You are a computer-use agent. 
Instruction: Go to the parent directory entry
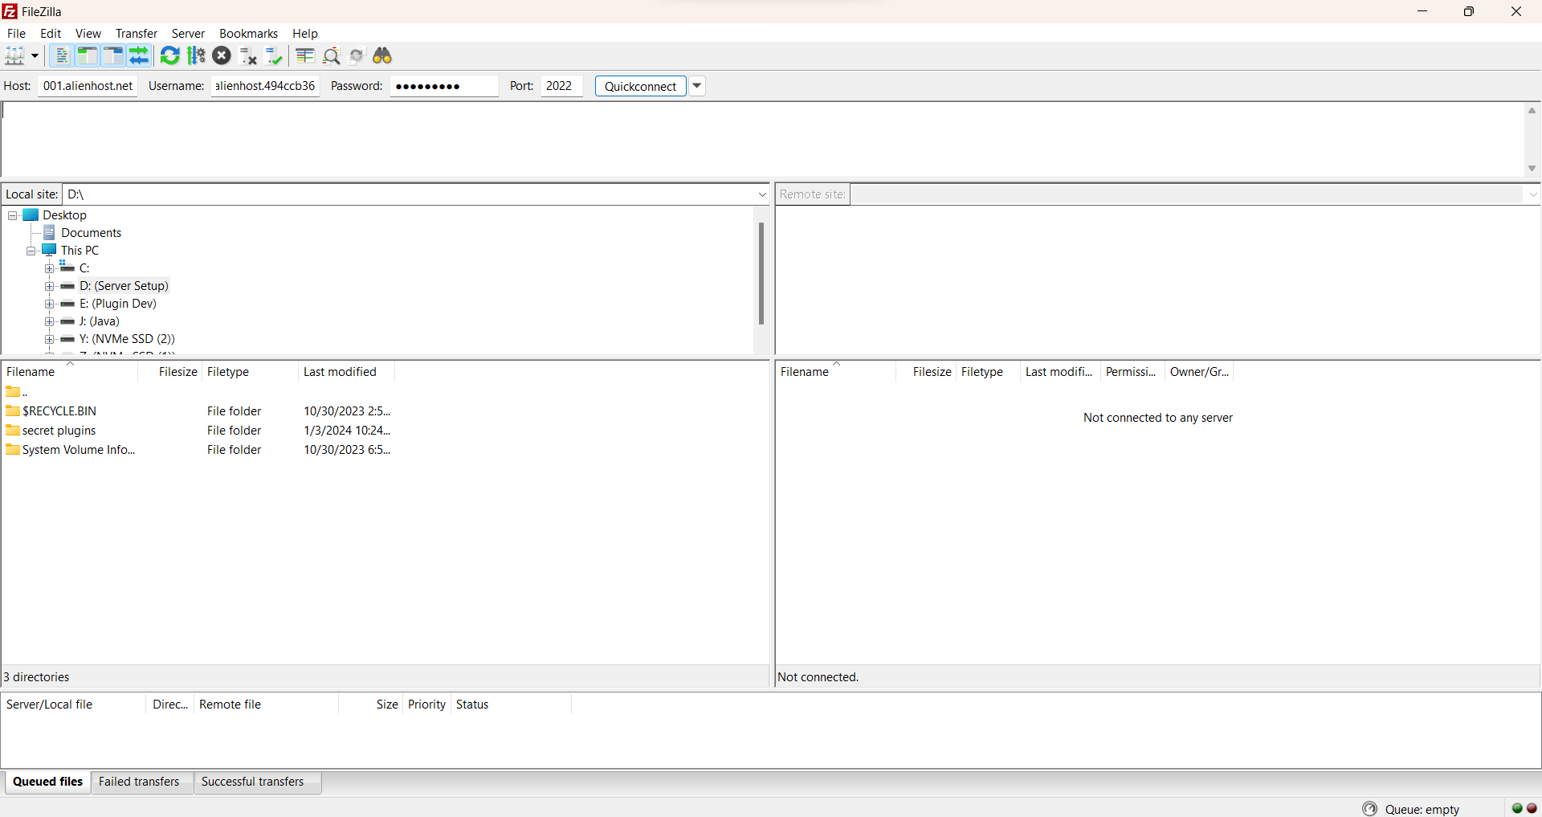16,392
